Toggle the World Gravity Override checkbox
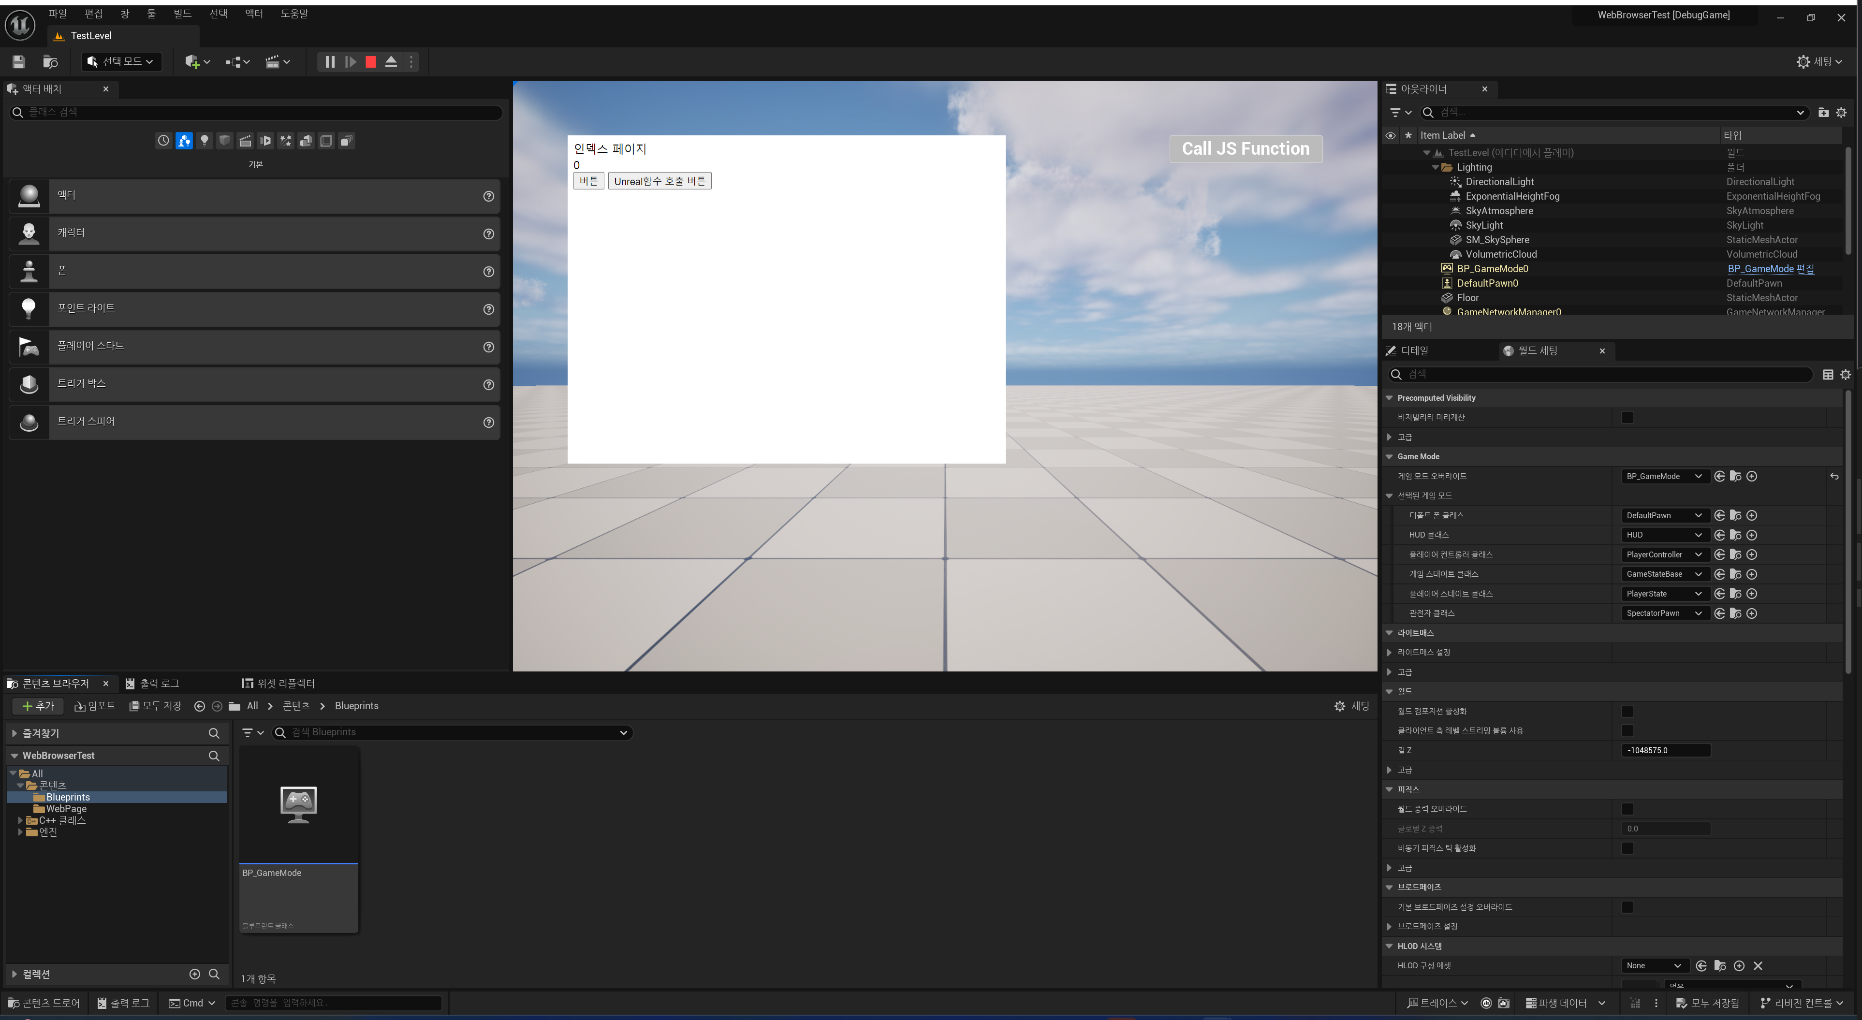The image size is (1862, 1020). coord(1627,809)
